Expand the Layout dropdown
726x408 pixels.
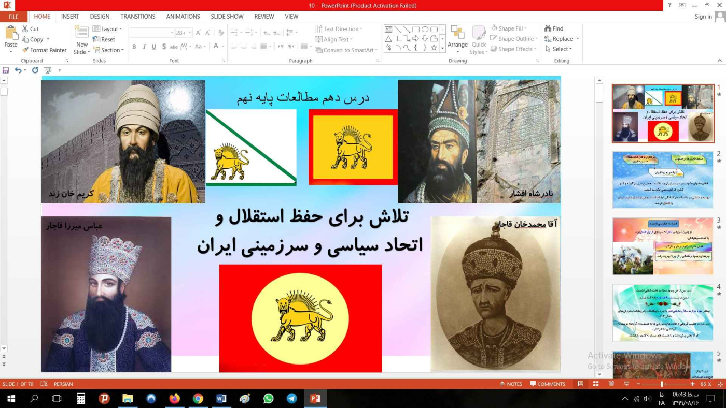[x=107, y=29]
